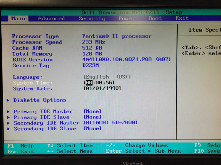Click the -/+ Change Values hint

coord(137,145)
